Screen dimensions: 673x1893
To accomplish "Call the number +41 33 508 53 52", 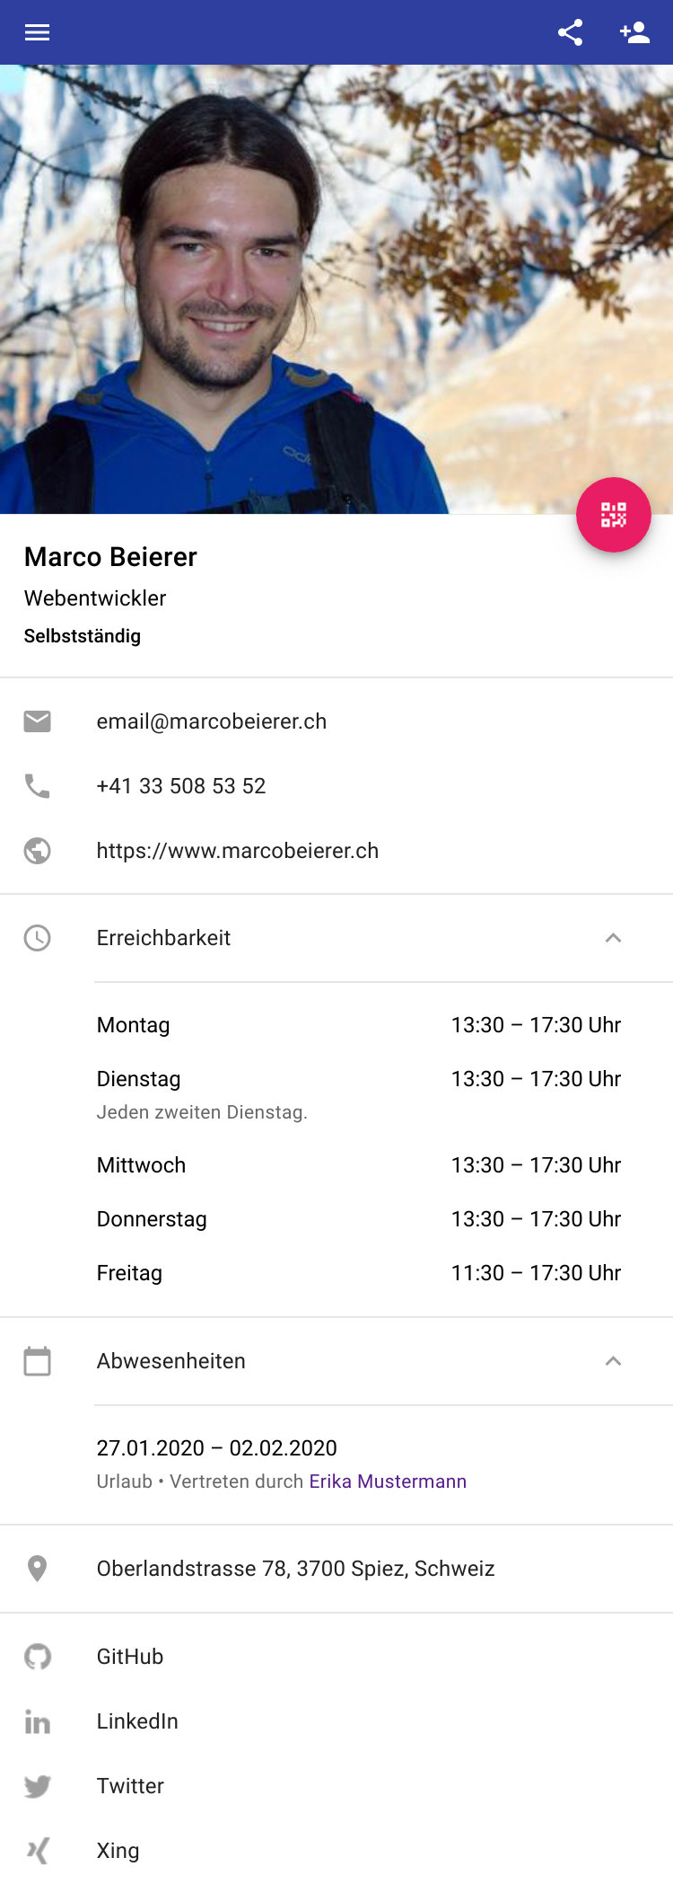I will pyautogui.click(x=181, y=786).
